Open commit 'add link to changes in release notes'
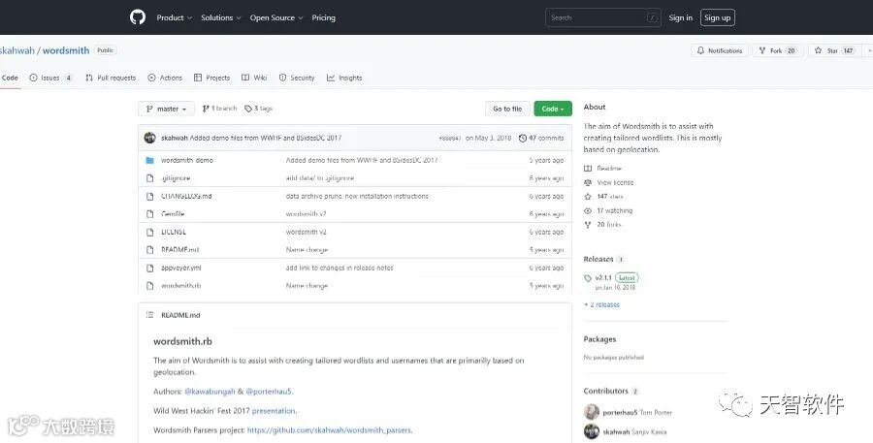Image resolution: width=873 pixels, height=443 pixels. (339, 268)
